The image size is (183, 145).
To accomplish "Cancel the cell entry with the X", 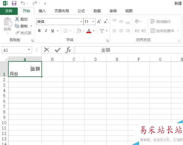I will pos(47,50).
